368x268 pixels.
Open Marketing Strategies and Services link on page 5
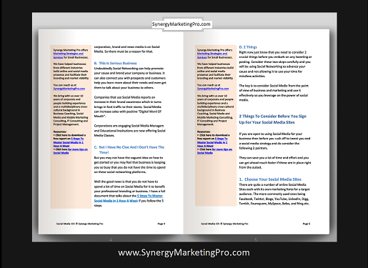(212, 55)
